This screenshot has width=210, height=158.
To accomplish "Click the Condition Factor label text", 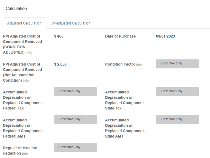I will (120, 64).
